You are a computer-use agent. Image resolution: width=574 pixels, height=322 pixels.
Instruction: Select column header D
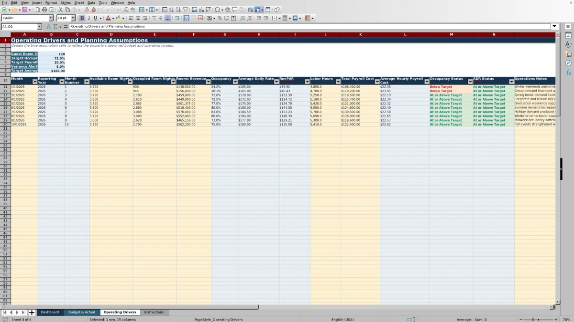coord(111,34)
